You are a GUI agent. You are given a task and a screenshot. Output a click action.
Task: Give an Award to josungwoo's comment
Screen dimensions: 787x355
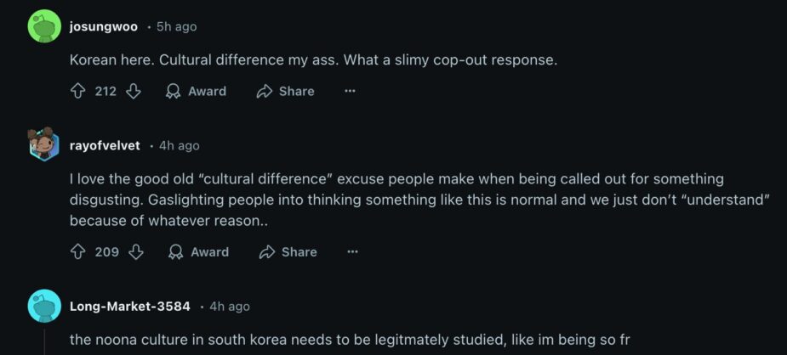pos(196,91)
